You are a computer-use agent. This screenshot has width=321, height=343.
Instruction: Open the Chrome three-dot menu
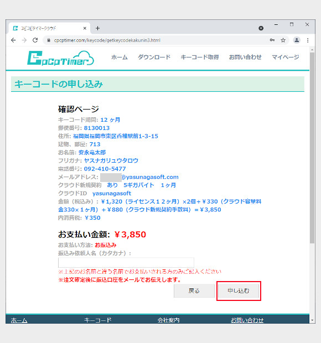308,40
